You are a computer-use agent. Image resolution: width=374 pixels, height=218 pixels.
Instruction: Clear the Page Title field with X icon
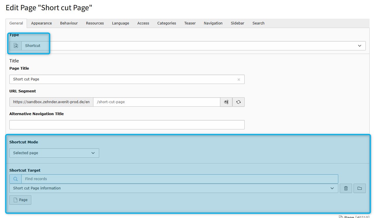point(239,79)
